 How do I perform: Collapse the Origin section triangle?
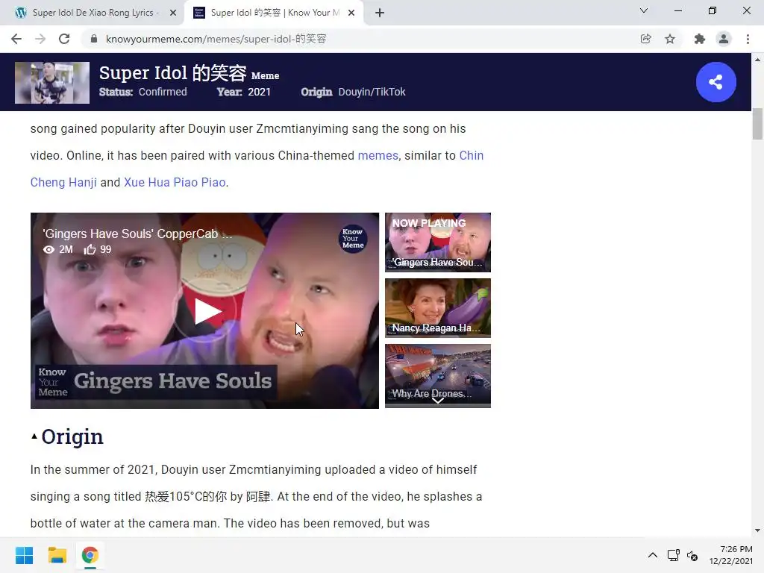34,436
